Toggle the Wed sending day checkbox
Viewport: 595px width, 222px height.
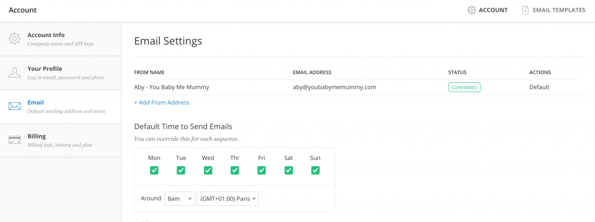[x=208, y=170]
